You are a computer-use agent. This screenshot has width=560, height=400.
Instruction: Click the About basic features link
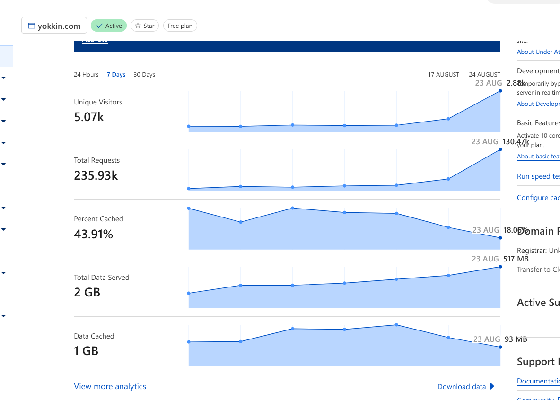538,157
